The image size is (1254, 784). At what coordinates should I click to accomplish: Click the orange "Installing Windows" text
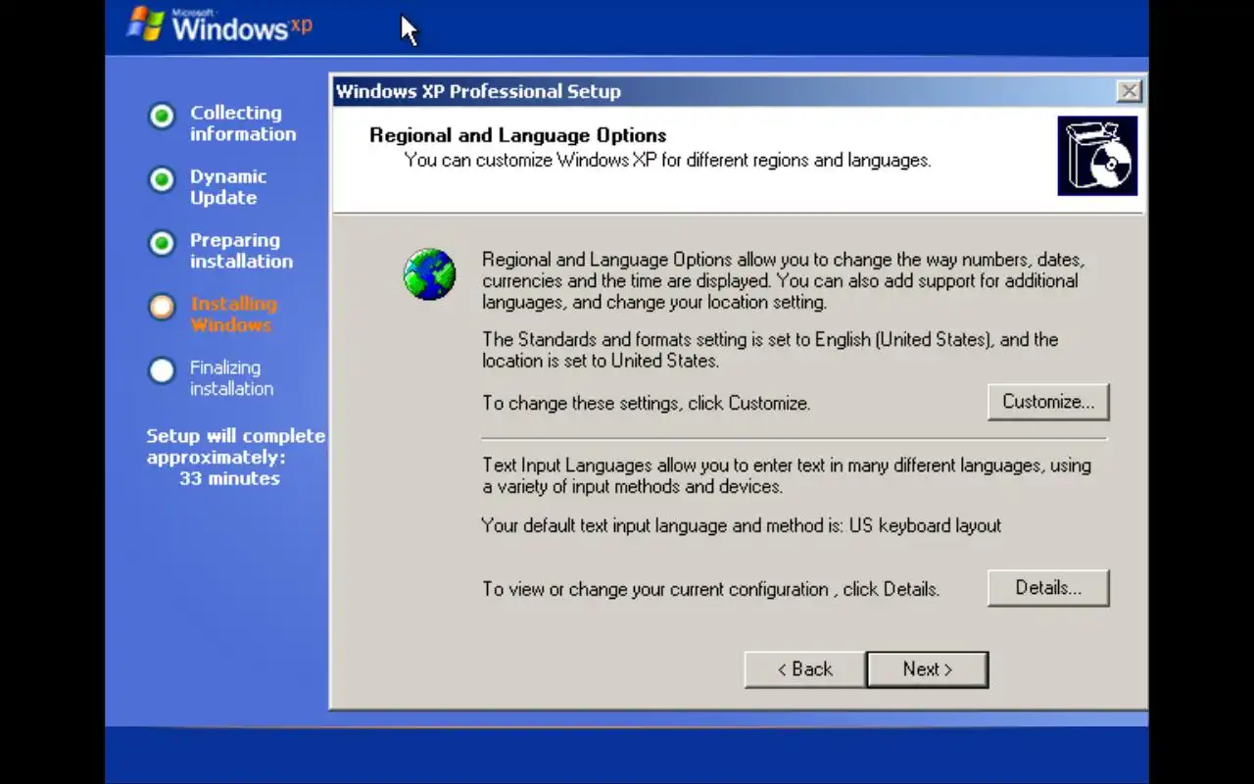pyautogui.click(x=233, y=315)
